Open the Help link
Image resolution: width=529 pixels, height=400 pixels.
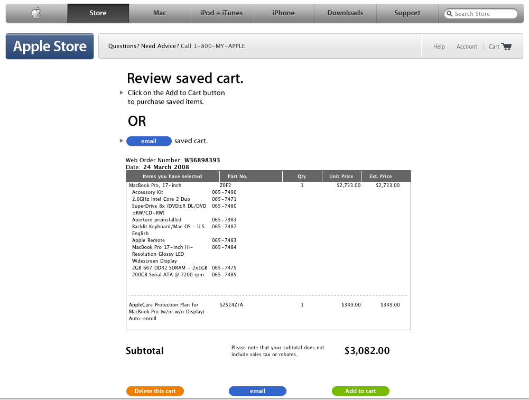(439, 46)
